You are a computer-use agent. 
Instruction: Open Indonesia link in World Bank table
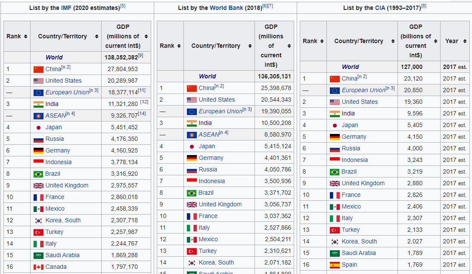click(211, 181)
